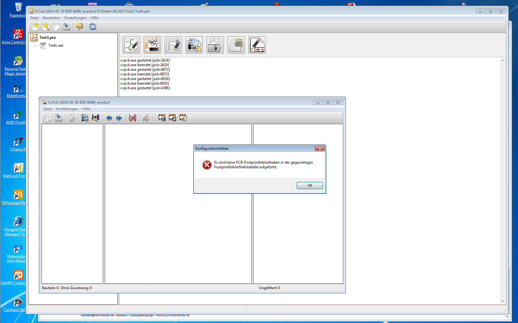Open Hilfe menu in CvPcb window
Screen dimensions: 518x323
(x=86, y=109)
